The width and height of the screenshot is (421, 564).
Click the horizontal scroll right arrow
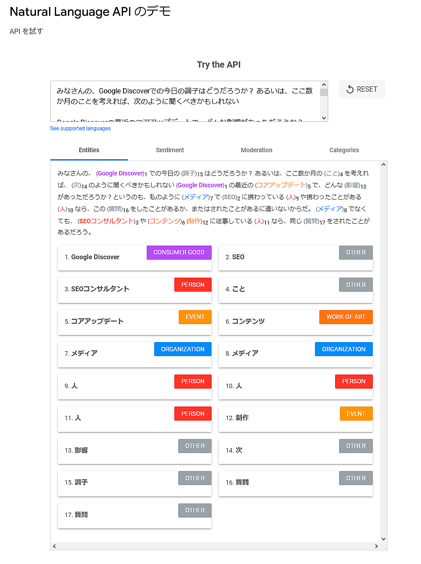click(x=376, y=546)
